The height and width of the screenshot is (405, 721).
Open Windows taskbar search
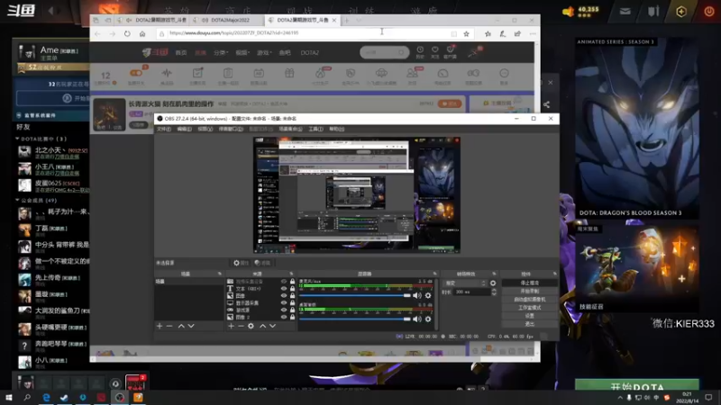(27, 398)
